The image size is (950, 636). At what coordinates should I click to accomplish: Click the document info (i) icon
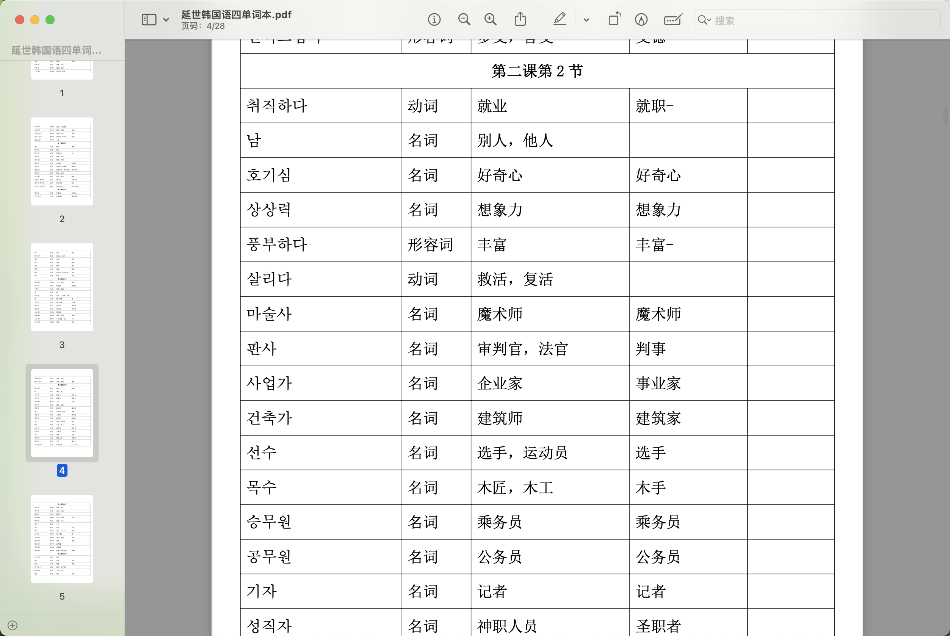click(x=434, y=19)
